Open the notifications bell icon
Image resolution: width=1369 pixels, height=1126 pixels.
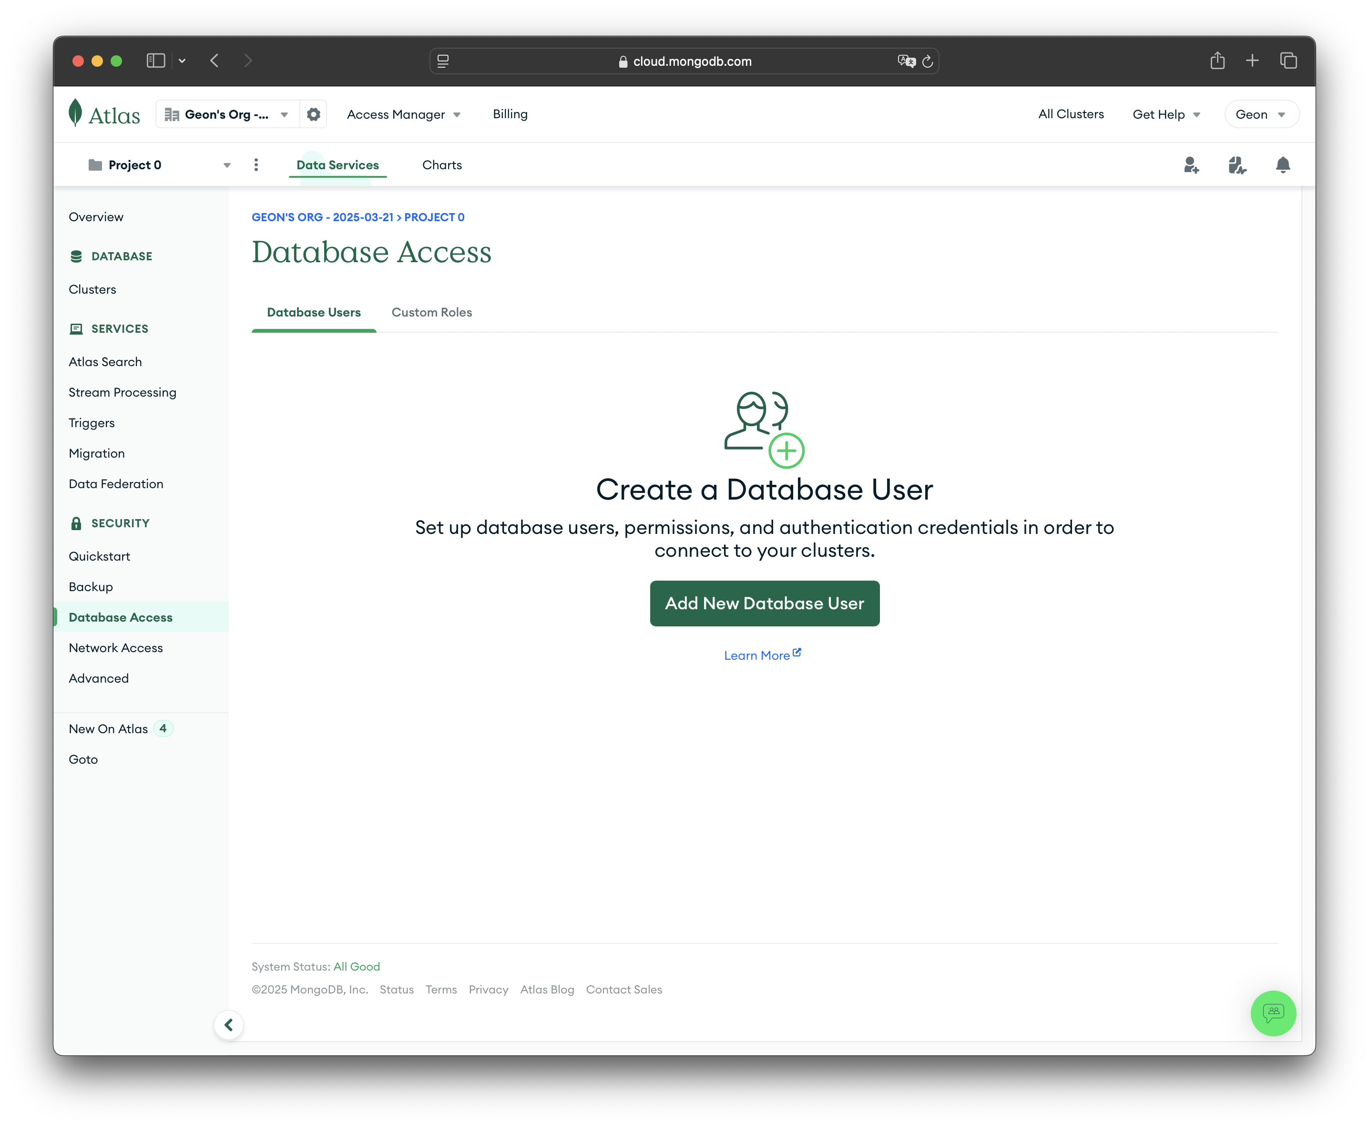click(1282, 165)
